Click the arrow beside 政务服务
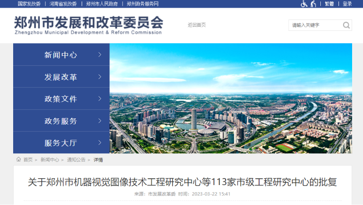 100,121
